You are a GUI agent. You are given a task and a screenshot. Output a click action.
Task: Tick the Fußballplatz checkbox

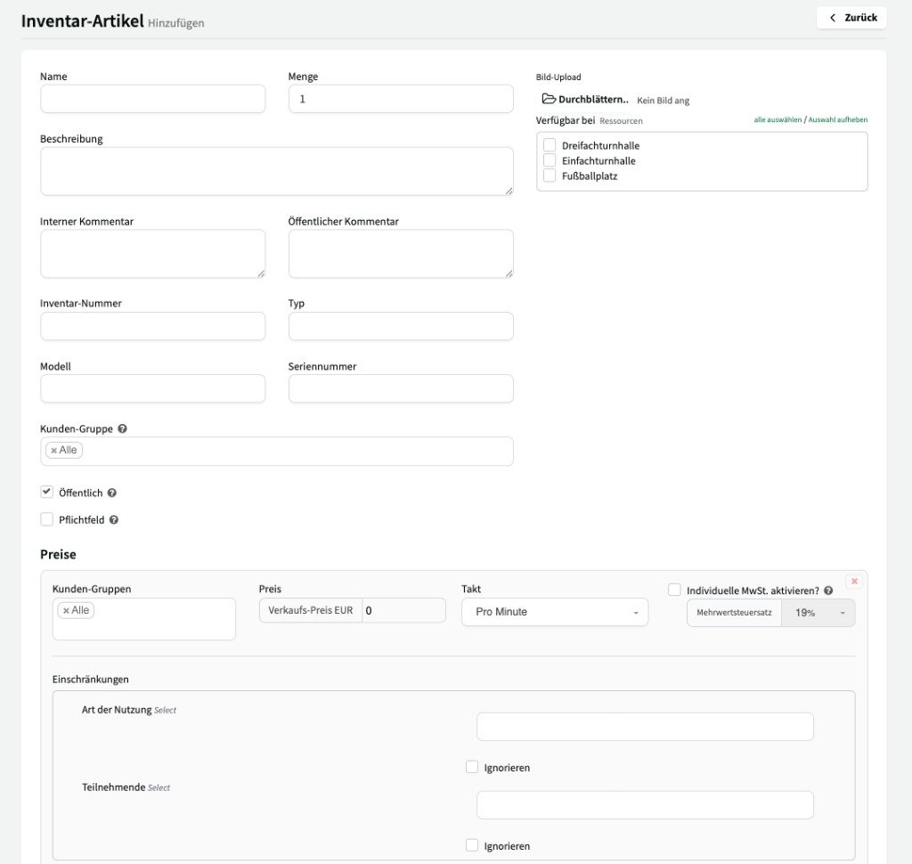[x=550, y=176]
